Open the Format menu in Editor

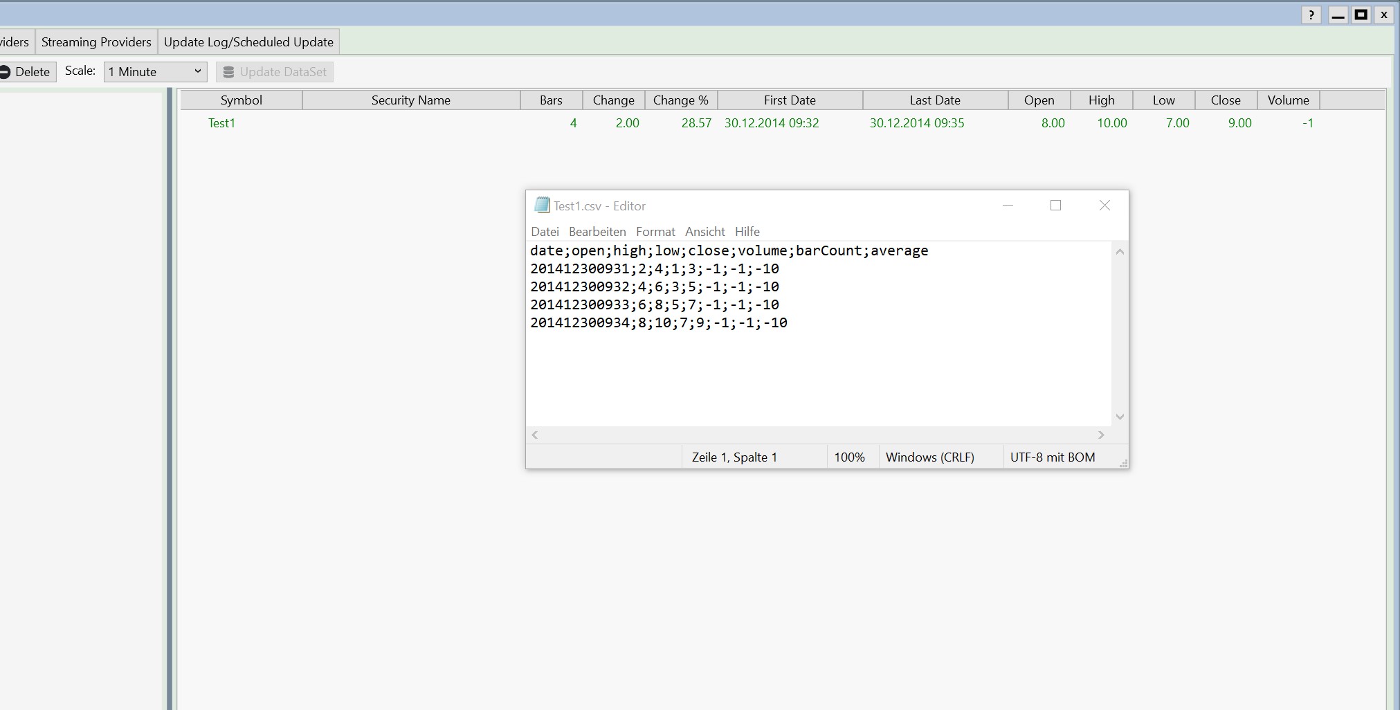(655, 232)
